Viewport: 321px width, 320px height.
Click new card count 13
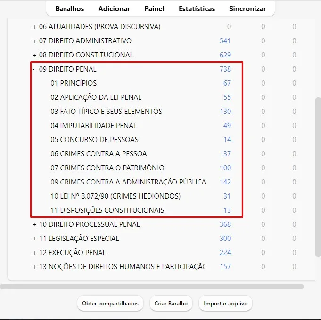(227, 210)
